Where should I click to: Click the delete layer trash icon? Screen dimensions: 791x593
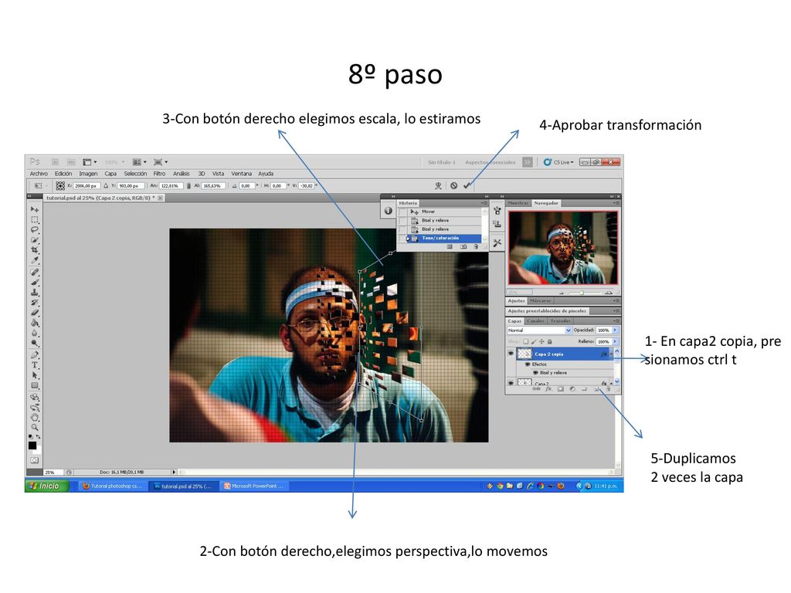pyautogui.click(x=609, y=389)
